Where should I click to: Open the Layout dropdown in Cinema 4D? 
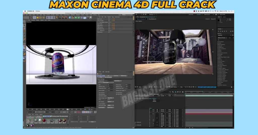click(x=127, y=15)
